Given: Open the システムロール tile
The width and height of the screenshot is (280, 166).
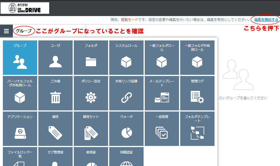Looking at the screenshot, I should (x=126, y=58).
